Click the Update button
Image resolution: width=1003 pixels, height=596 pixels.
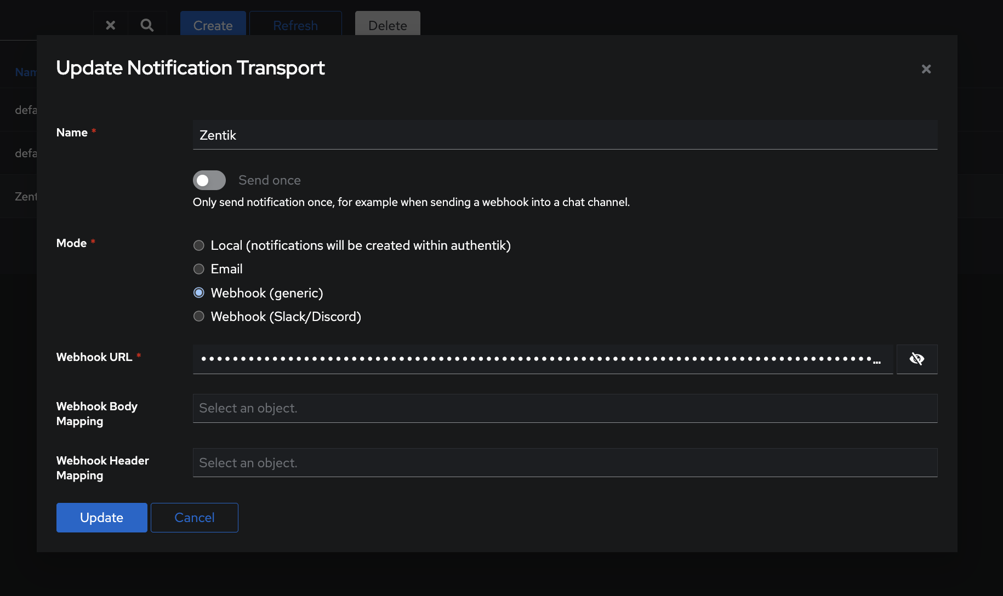click(101, 518)
